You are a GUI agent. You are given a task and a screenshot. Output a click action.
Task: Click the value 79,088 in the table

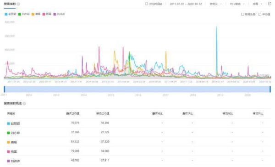pyautogui.click(x=75, y=151)
